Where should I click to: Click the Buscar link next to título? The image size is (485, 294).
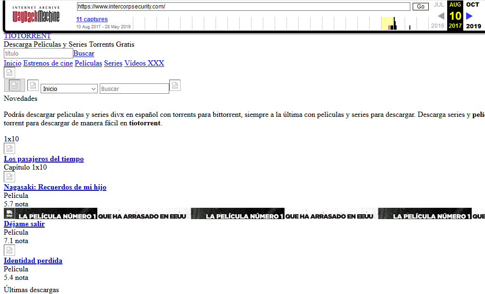point(84,53)
